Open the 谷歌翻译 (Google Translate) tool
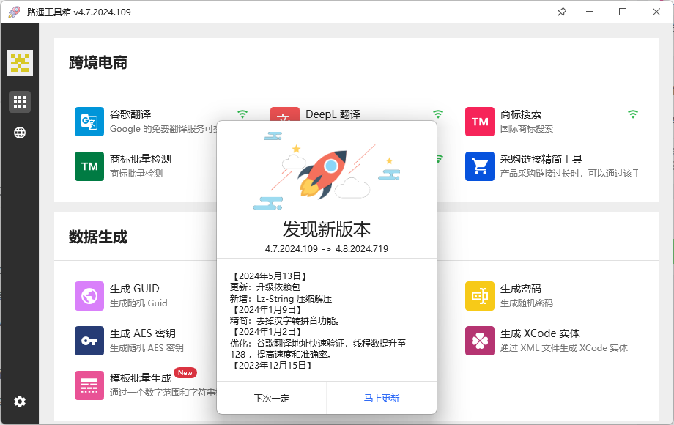The width and height of the screenshot is (674, 425). tap(89, 121)
